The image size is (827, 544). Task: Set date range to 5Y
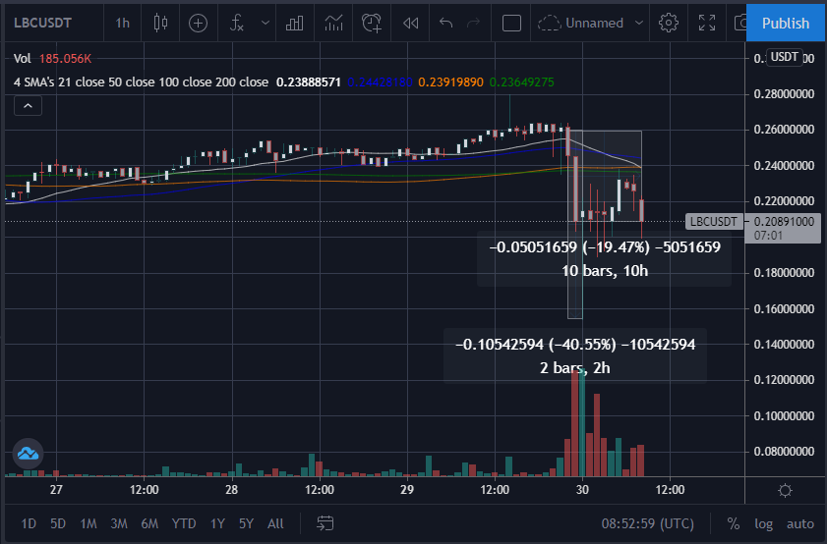click(x=246, y=523)
